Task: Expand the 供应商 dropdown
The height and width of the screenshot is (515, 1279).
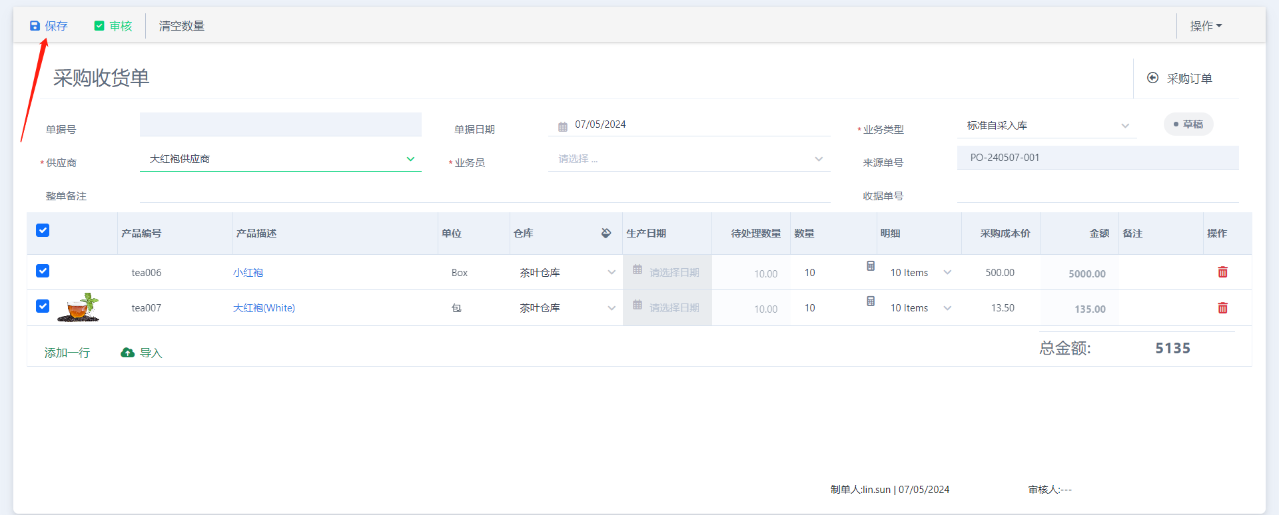Action: click(x=280, y=159)
